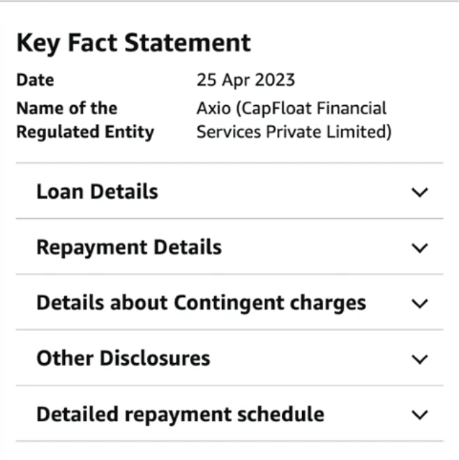Viewport: 459px width, 460px height.
Task: Click the word Statement in the page title
Action: coord(188,43)
